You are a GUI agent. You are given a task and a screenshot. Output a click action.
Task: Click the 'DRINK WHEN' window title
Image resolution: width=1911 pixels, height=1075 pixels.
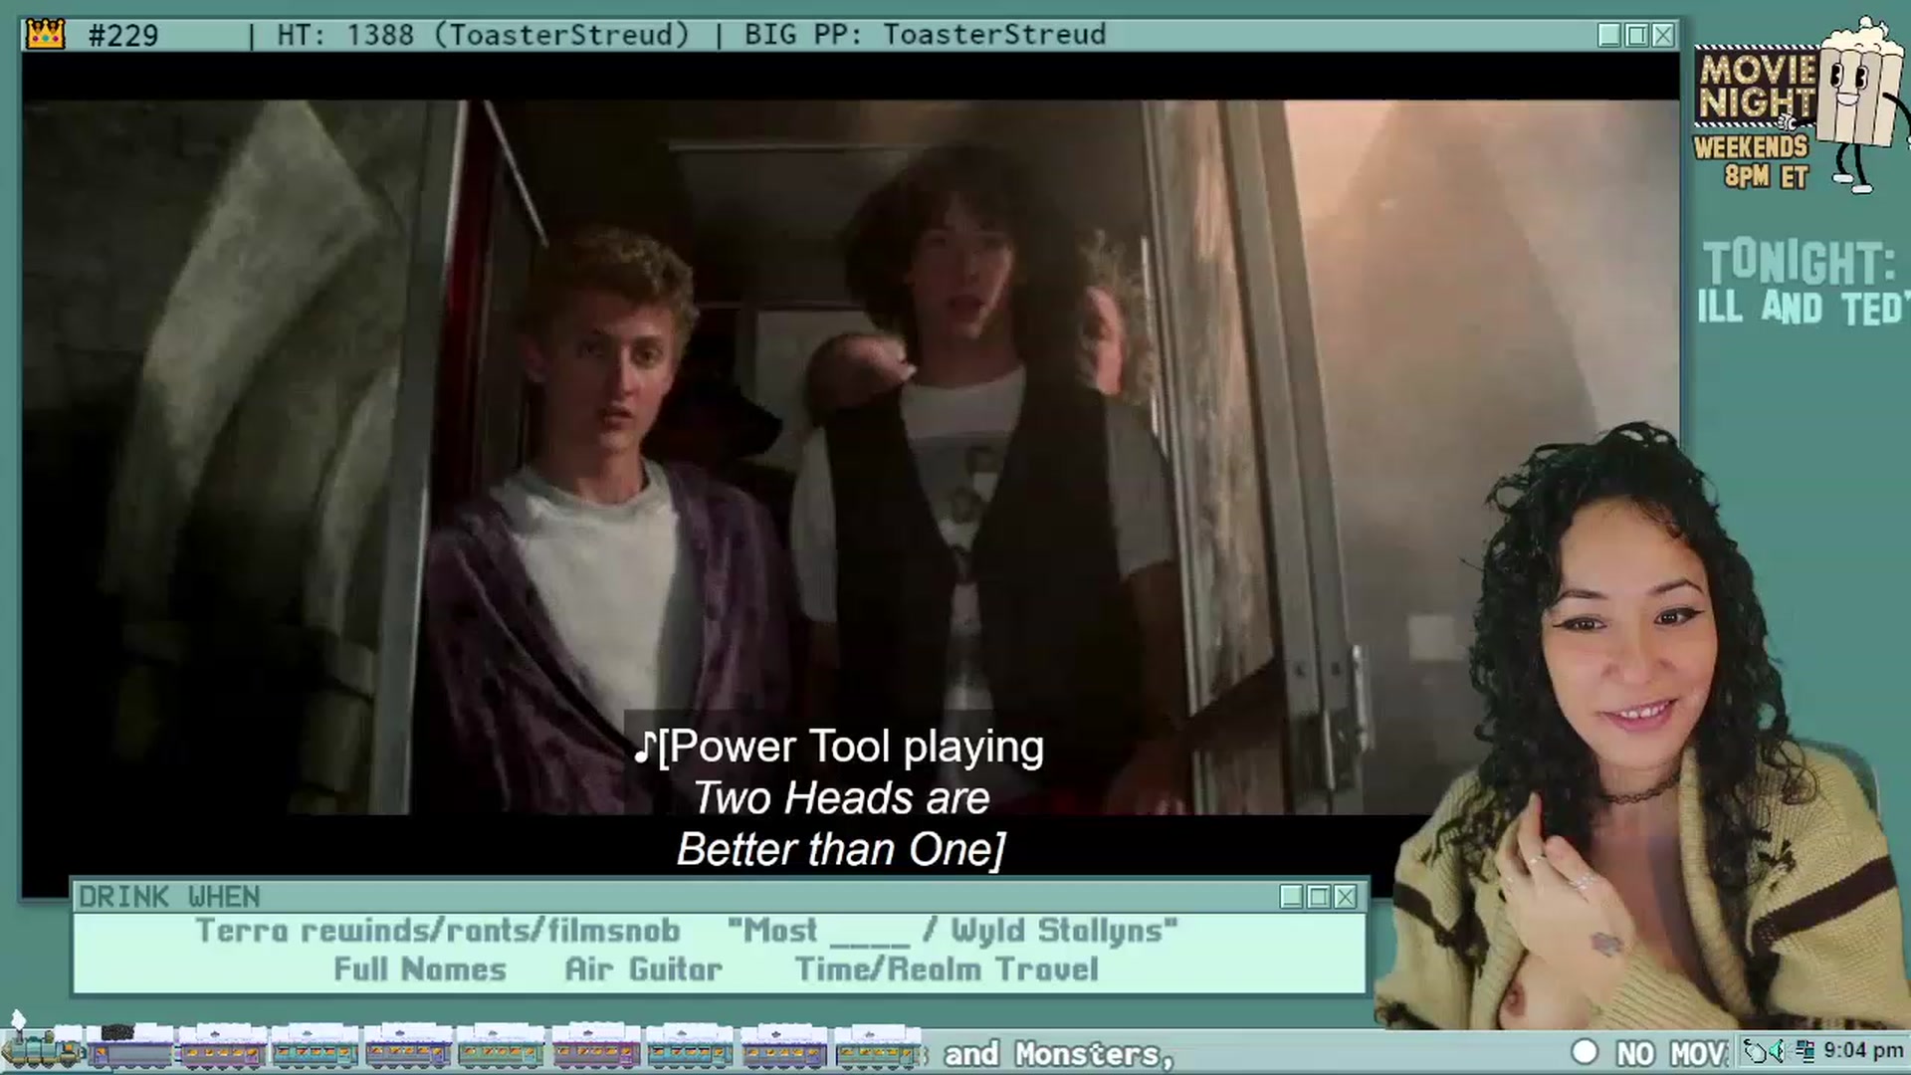(x=169, y=897)
